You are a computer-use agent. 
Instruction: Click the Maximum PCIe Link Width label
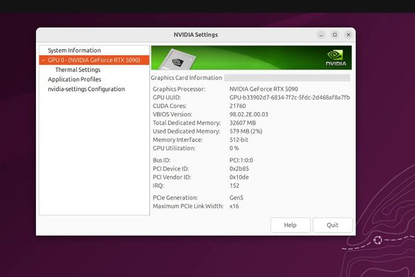188,206
